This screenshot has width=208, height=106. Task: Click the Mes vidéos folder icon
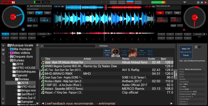tap(12, 53)
